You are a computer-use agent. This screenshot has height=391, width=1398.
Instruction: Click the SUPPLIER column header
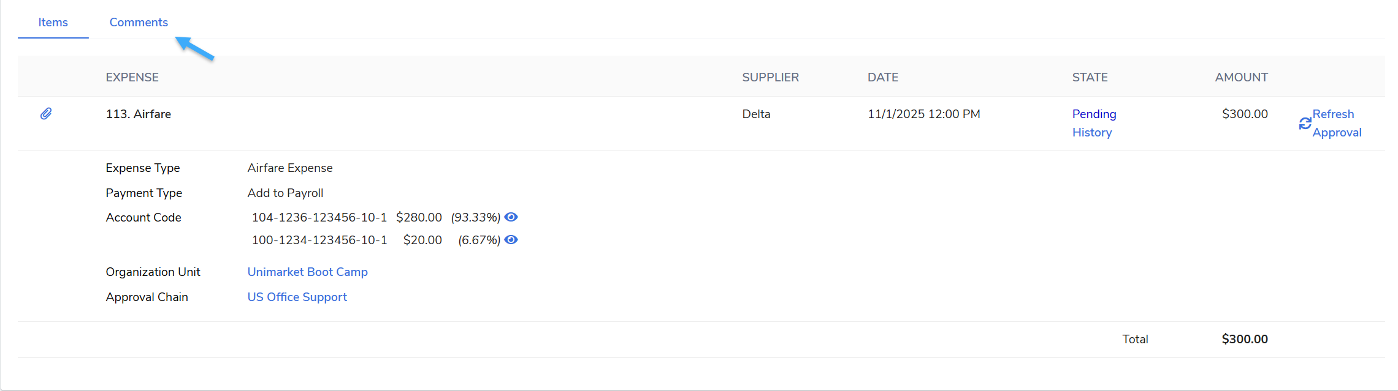[x=770, y=77]
